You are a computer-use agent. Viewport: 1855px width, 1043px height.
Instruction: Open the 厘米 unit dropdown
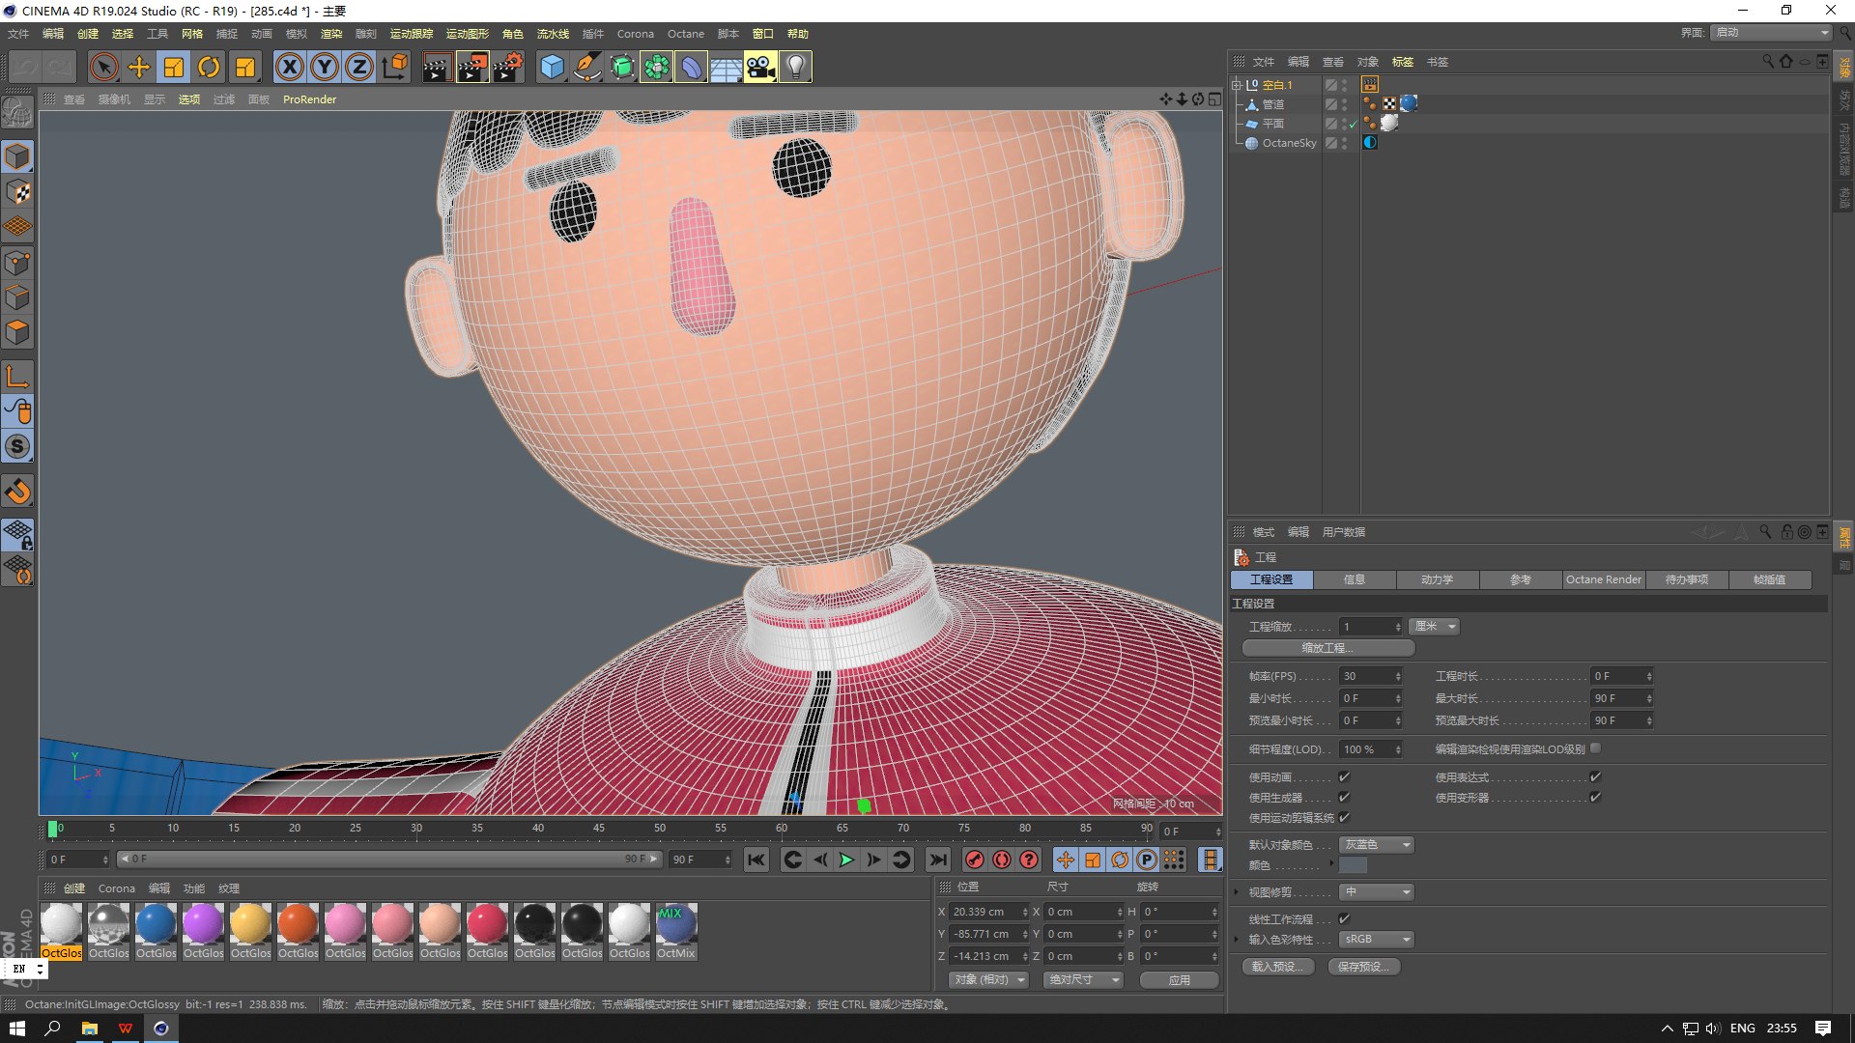(x=1434, y=627)
